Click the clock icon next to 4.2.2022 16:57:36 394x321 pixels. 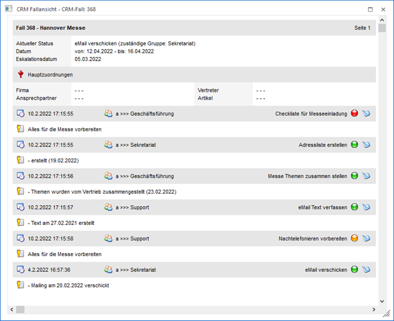(x=21, y=270)
